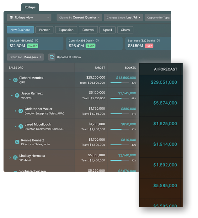198x218 pixels.
Task: Switch to the Rollups tab
Action: pyautogui.click(x=30, y=7)
